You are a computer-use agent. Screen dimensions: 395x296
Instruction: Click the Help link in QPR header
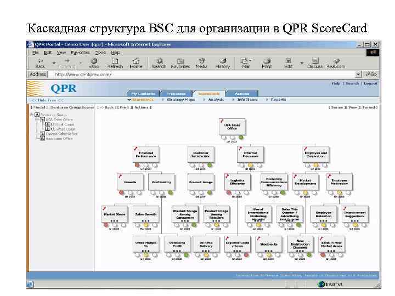point(336,83)
